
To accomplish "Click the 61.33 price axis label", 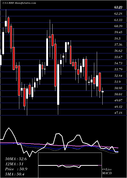I will point(118,20).
